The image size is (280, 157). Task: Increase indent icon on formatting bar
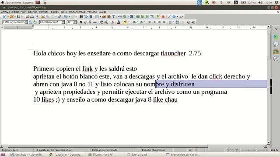click(x=188, y=22)
